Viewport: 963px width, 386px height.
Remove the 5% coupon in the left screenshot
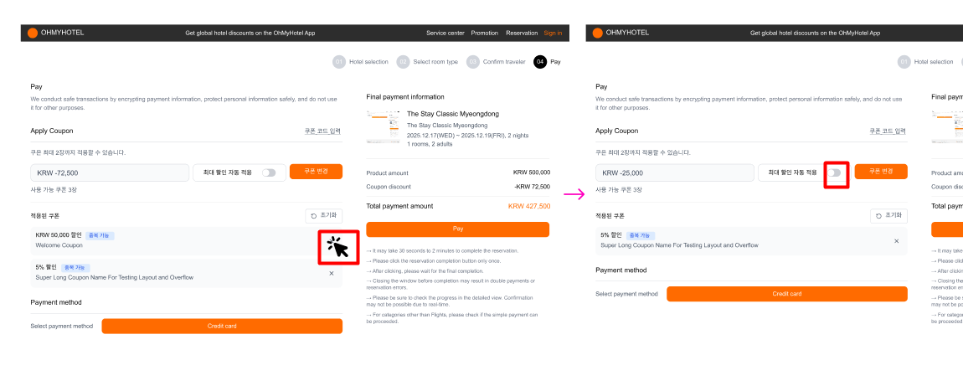coord(331,273)
